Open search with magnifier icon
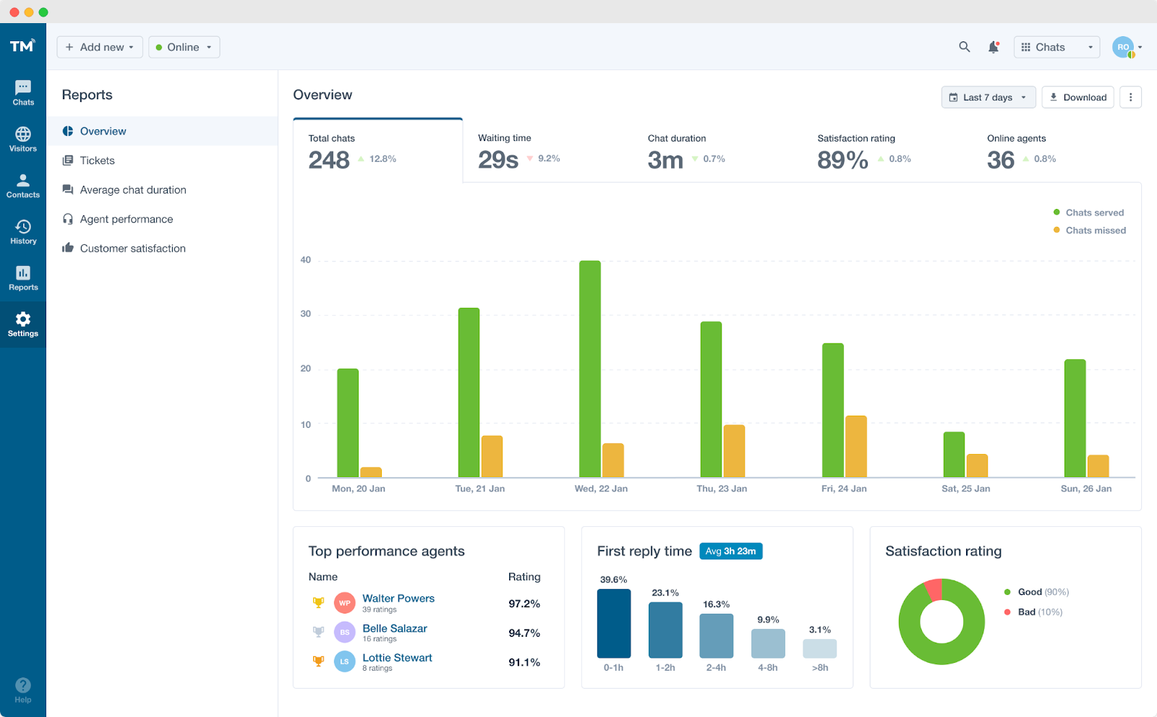The image size is (1157, 717). click(965, 47)
